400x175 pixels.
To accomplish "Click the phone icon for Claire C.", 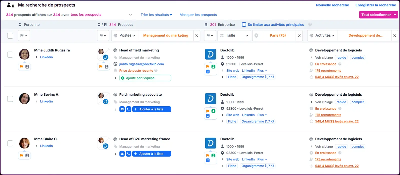I will [x=128, y=154].
